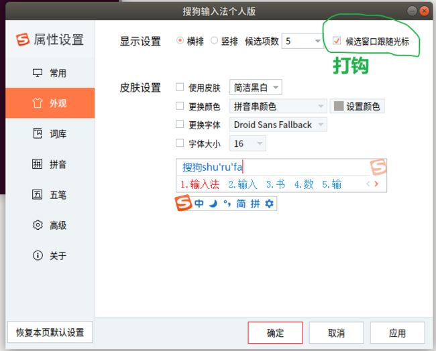Select candidate 3.书 in preview

point(276,184)
